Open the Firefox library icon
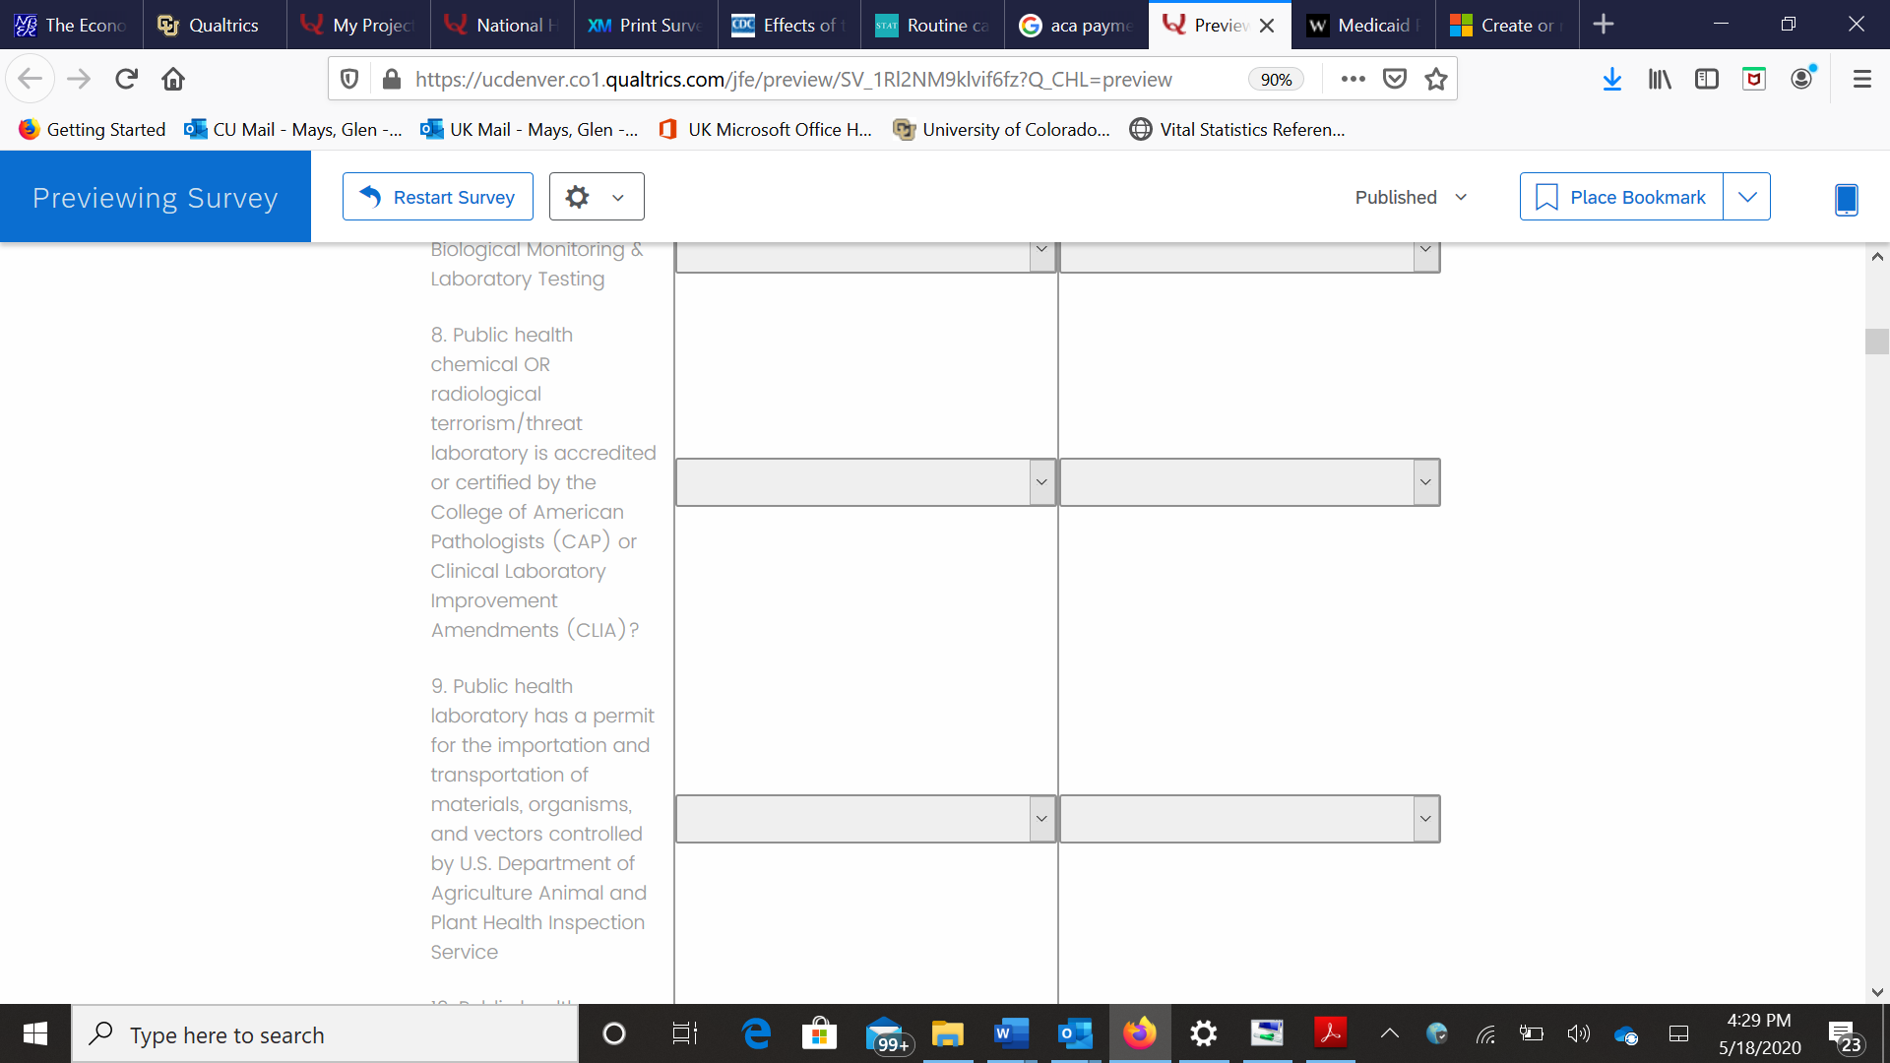Screen dimensions: 1890x1063 point(1660,80)
